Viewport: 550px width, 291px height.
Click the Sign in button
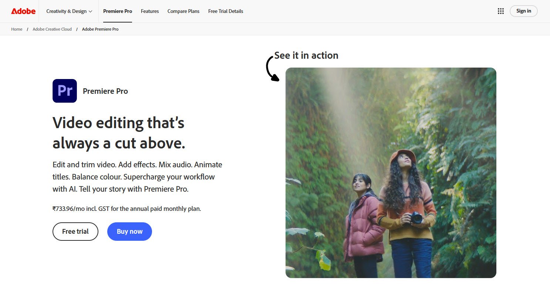[524, 11]
